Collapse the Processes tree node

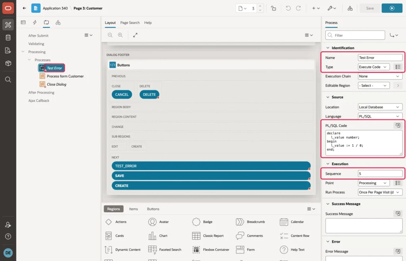tap(29, 59)
